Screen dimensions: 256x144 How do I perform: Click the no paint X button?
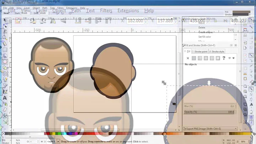tap(188, 58)
